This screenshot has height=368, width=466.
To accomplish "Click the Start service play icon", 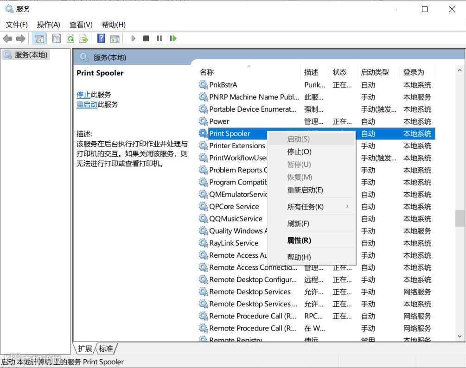I will [133, 38].
